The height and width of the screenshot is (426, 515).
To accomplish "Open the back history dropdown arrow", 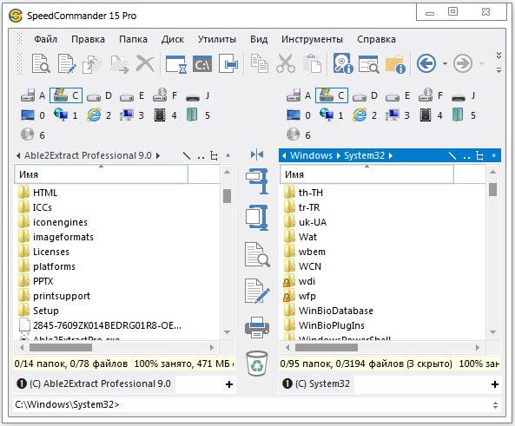I will (x=445, y=63).
